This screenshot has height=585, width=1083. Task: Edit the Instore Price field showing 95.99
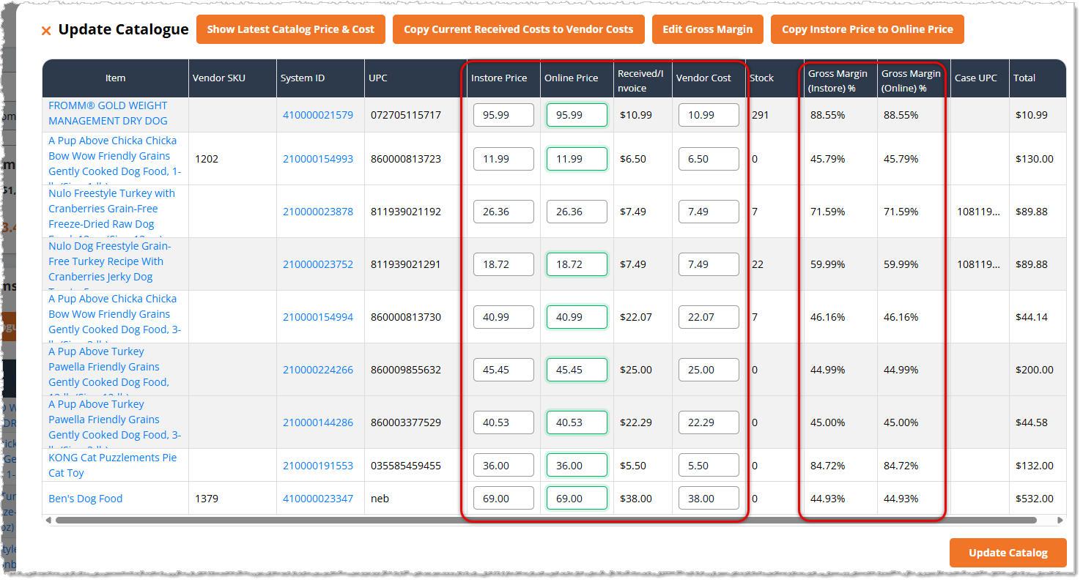point(503,115)
